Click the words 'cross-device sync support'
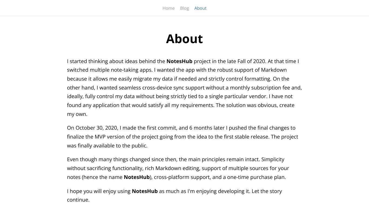The width and height of the screenshot is (369, 207). coord(173,88)
